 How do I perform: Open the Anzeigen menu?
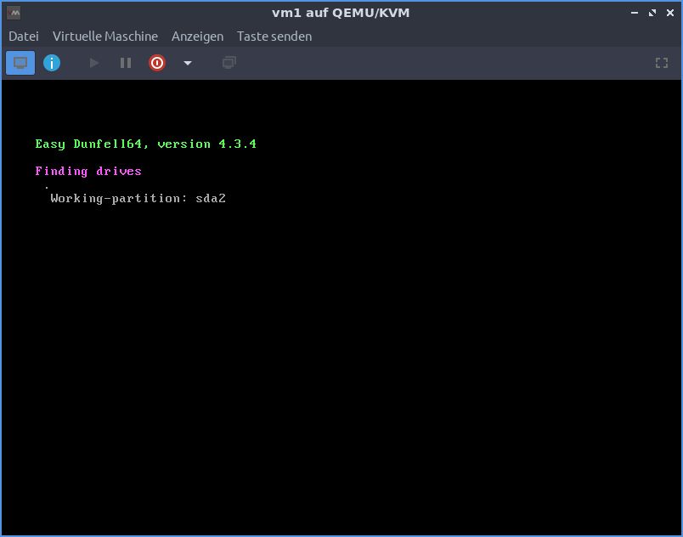point(197,37)
